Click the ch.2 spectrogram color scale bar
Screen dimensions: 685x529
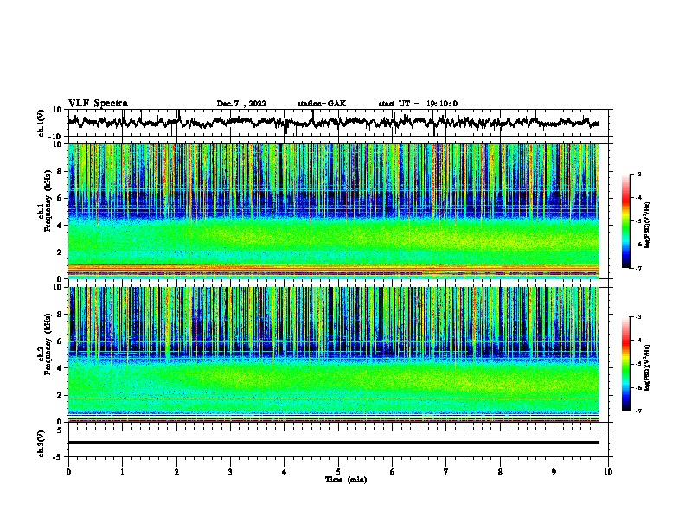pyautogui.click(x=626, y=364)
